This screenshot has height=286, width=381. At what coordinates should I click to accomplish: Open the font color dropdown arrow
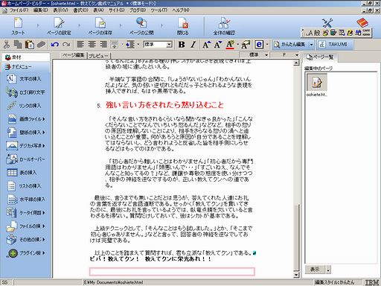click(238, 45)
